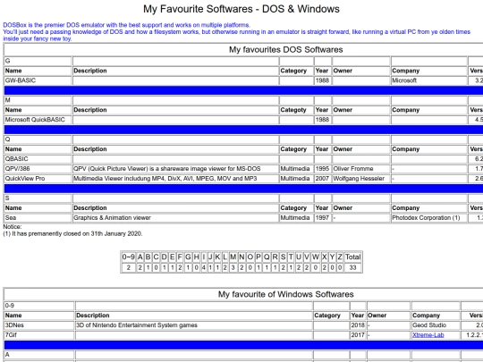The height and width of the screenshot is (362, 483).
Task: Click letter P in the alphabet index table
Action: pos(258,257)
